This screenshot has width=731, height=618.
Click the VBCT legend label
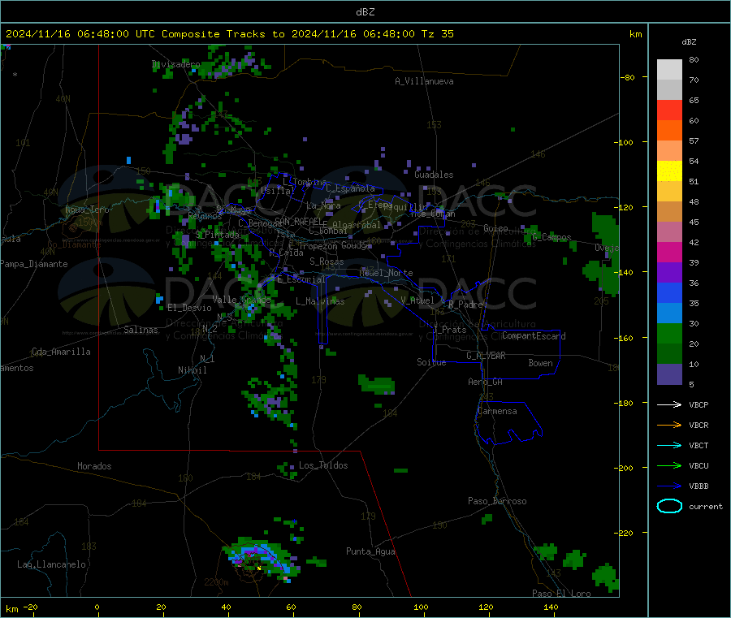point(699,445)
